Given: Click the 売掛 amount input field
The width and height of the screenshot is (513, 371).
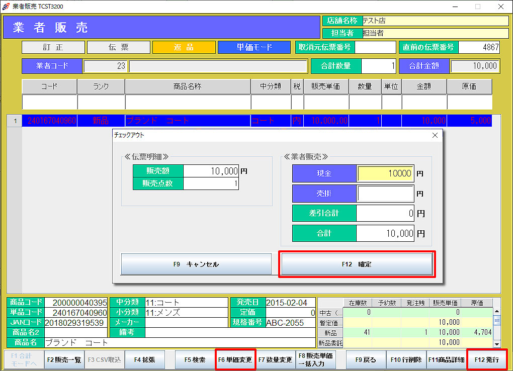Looking at the screenshot, I should (385, 193).
